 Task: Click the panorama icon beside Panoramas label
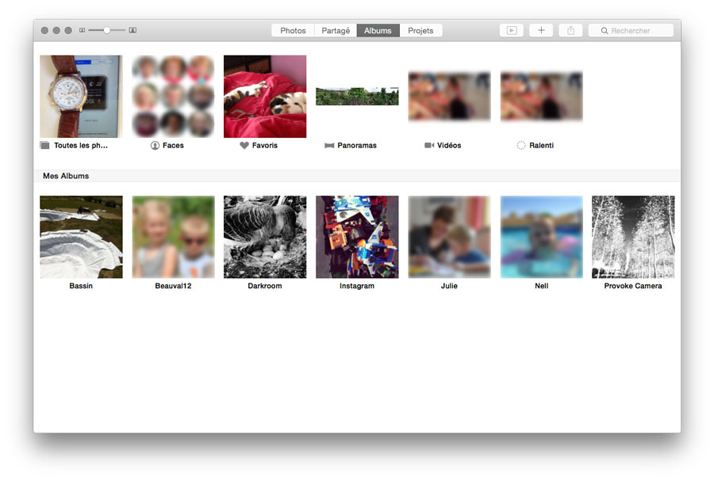pyautogui.click(x=329, y=146)
